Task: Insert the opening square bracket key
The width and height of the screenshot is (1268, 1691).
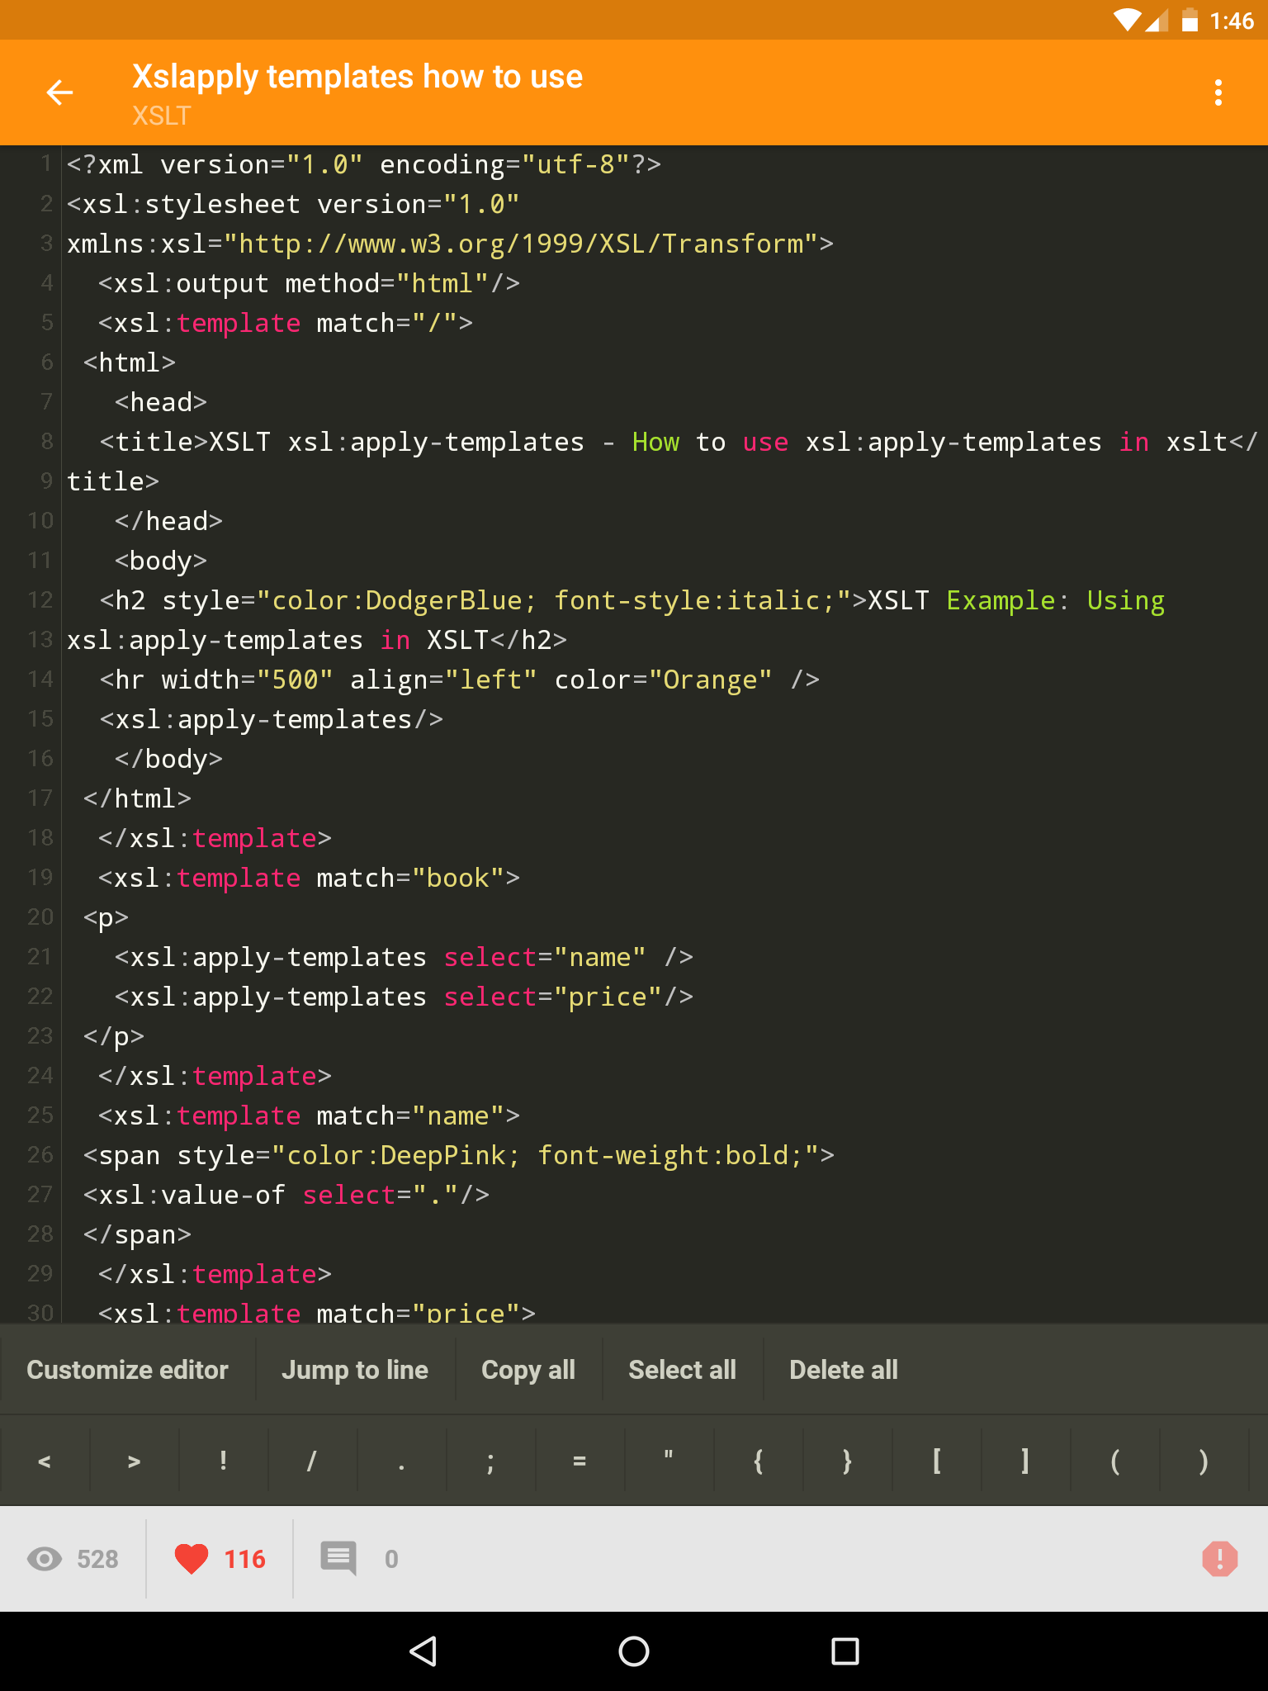Action: point(936,1461)
